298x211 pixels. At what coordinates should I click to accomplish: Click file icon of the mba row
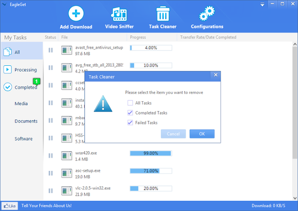pyautogui.click(x=67, y=120)
